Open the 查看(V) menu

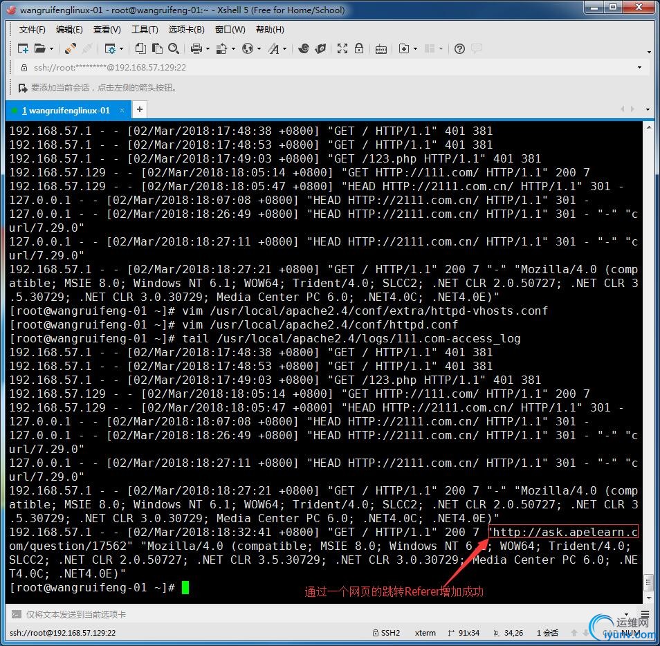[x=107, y=30]
